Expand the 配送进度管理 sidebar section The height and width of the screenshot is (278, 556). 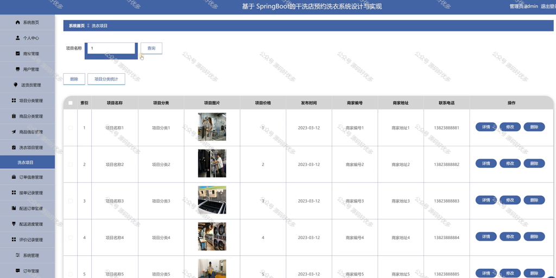[x=27, y=224]
